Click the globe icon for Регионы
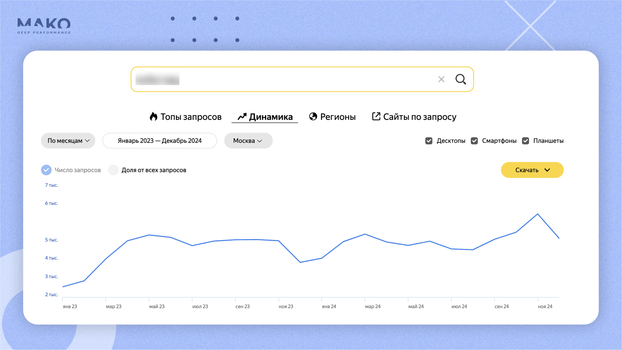This screenshot has height=350, width=622. coord(313,117)
